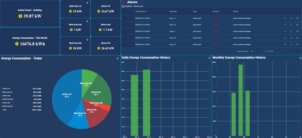Select all alarms with the header checkbox
The height and width of the screenshot is (138, 302).
pyautogui.click(x=125, y=11)
